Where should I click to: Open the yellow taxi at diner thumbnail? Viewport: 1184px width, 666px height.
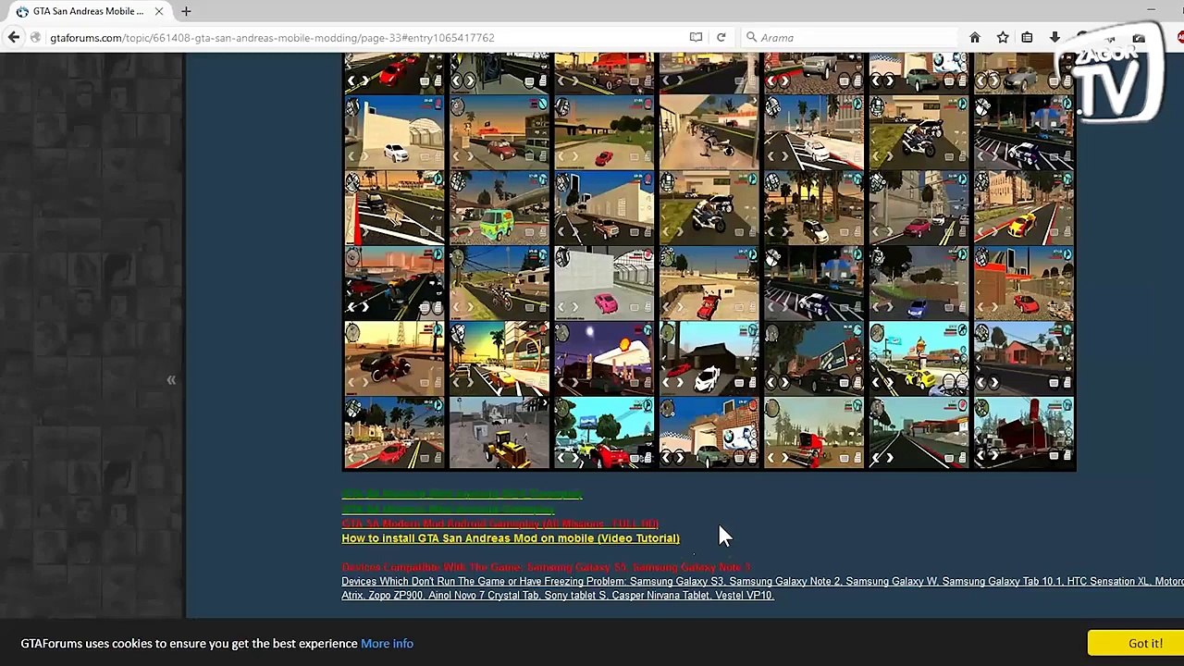pos(919,358)
